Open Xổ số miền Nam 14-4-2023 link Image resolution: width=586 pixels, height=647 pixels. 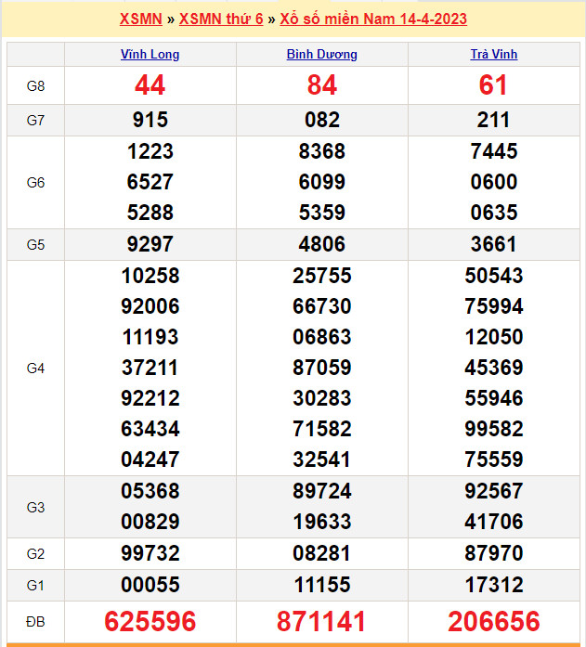372,19
